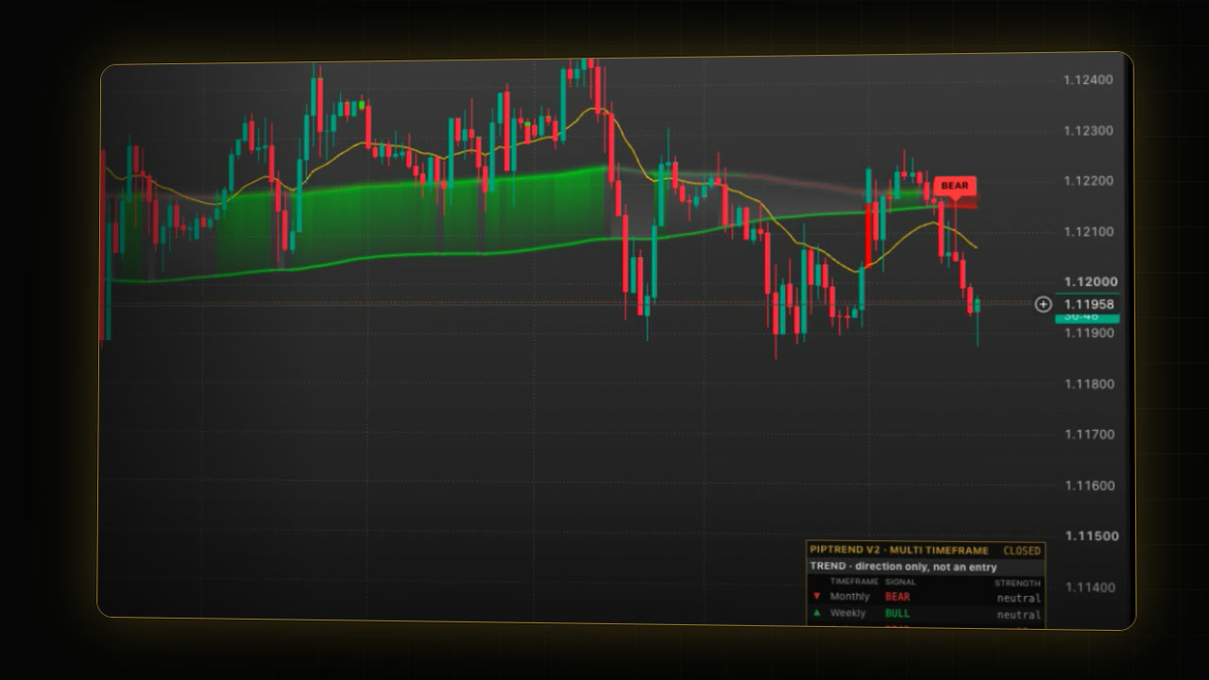The height and width of the screenshot is (680, 1209).
Task: Click the neutral strength in Monthly row
Action: coord(1018,598)
